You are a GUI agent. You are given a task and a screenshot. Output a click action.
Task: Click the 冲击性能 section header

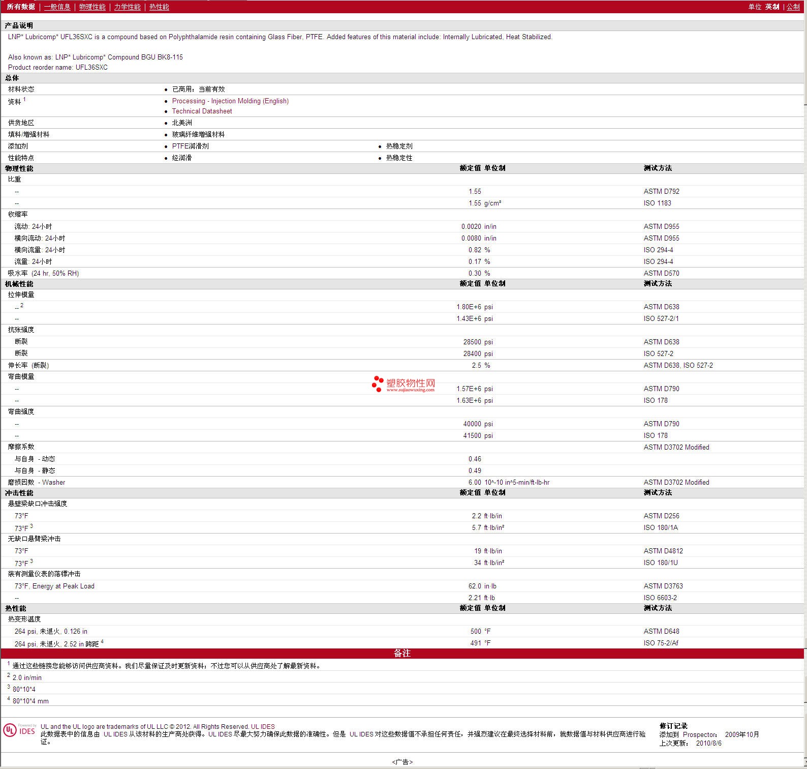19,493
